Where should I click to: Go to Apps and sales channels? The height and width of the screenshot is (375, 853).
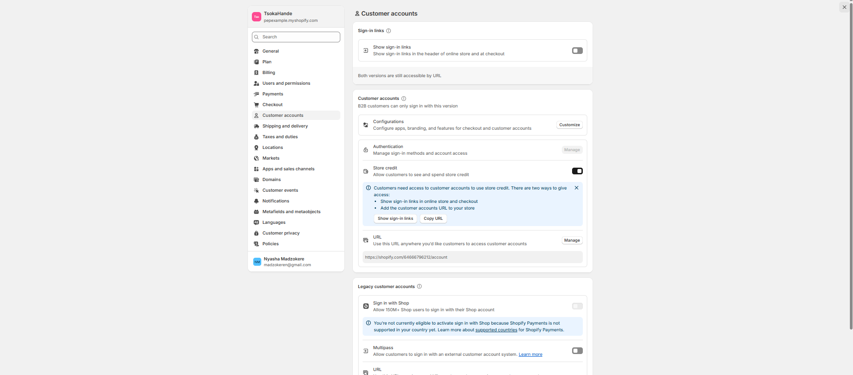pos(288,169)
